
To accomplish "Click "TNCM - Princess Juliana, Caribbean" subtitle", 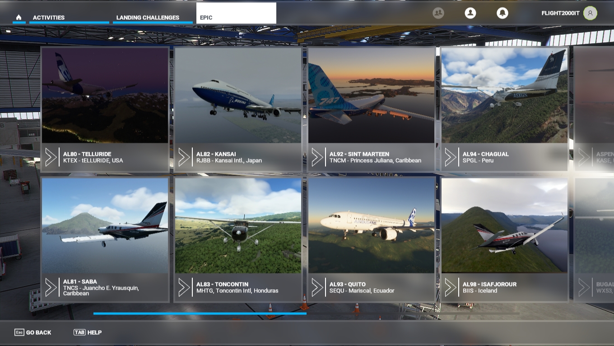I will tap(375, 160).
